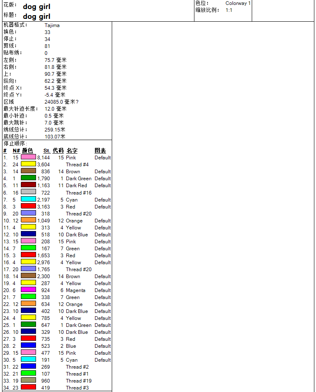Click the 'dog girl' title text

pos(36,16)
